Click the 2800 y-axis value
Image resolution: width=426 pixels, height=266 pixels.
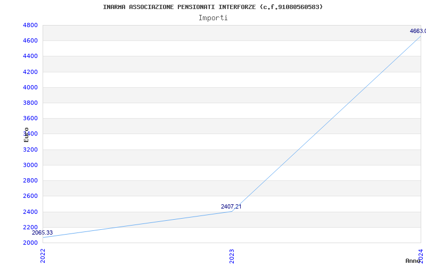click(x=30, y=180)
